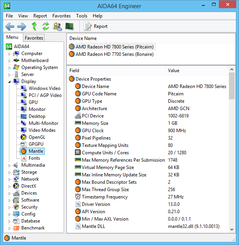Select the GPGPU tree item

37,144
